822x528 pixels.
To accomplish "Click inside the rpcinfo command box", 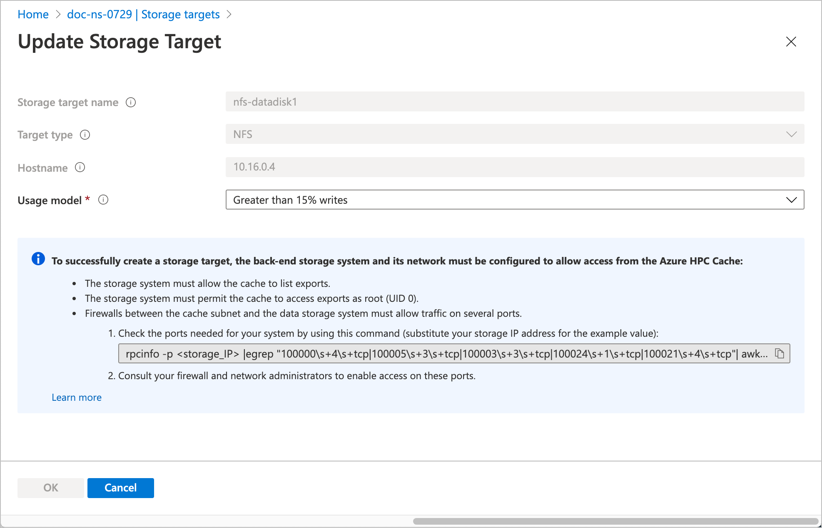I will [416, 353].
